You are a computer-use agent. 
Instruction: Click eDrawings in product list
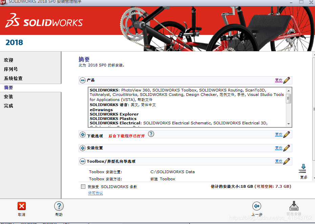point(101,110)
